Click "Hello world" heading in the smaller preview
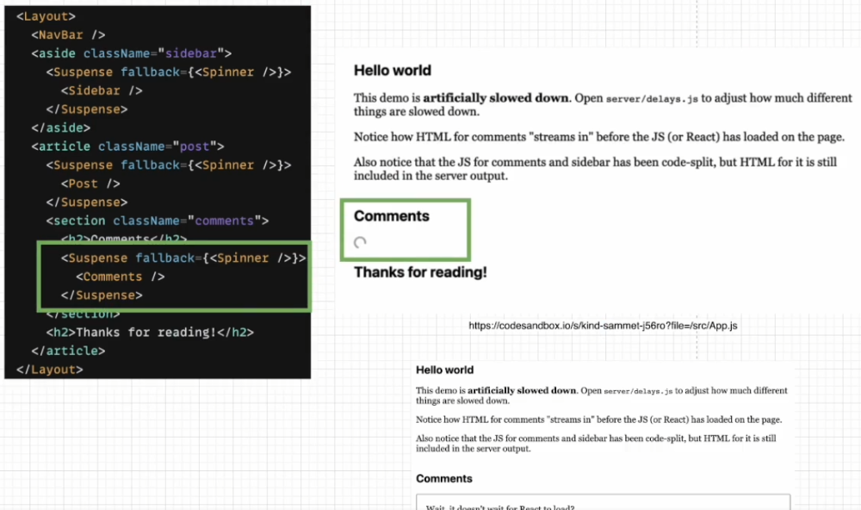Viewport: 861px width, 510px height. click(x=445, y=370)
